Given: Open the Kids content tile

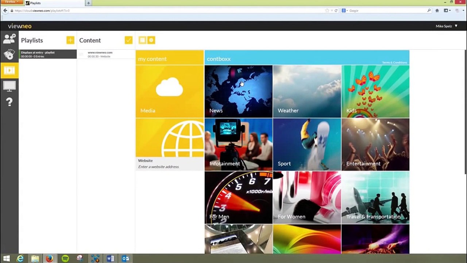Looking at the screenshot, I should coord(375,92).
